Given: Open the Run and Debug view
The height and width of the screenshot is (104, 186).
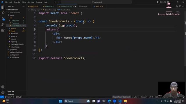Looking at the screenshot, I should point(3,25).
